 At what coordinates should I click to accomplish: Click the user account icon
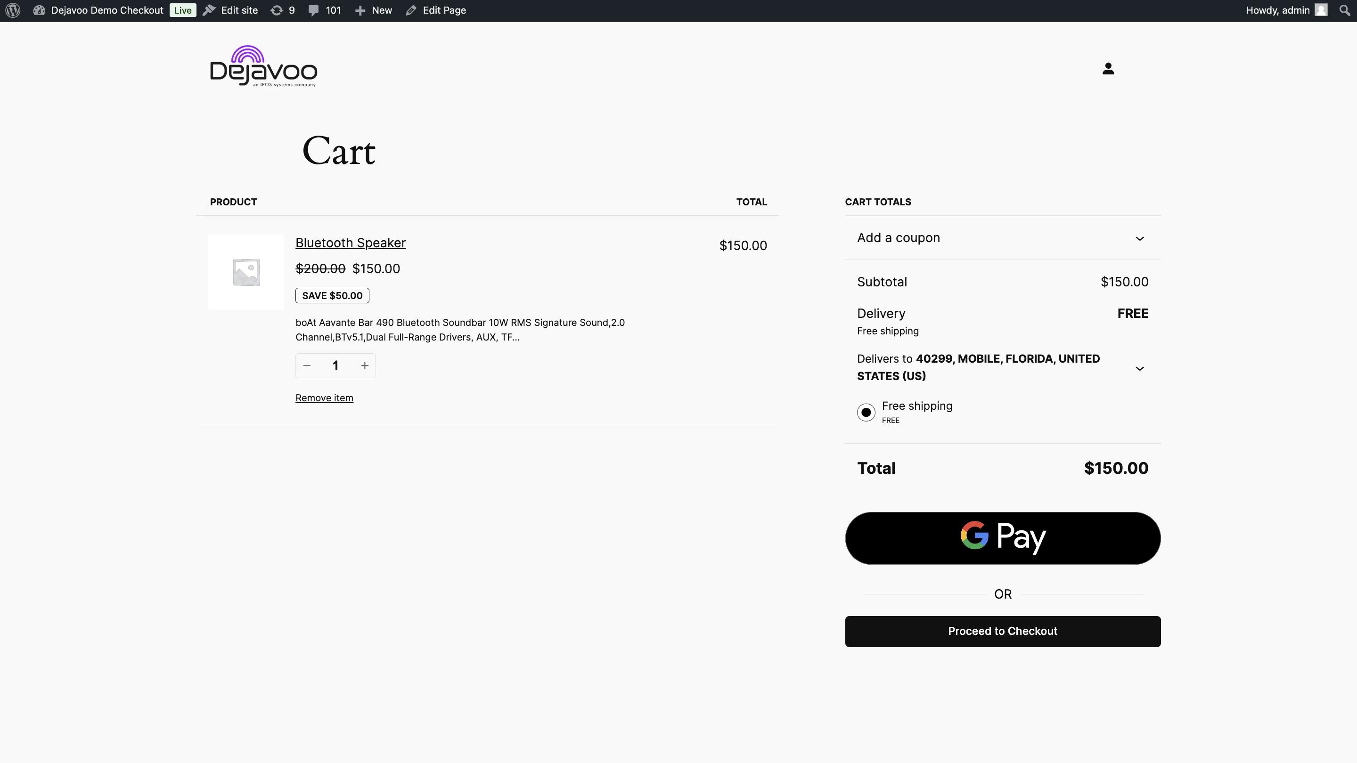click(x=1108, y=68)
